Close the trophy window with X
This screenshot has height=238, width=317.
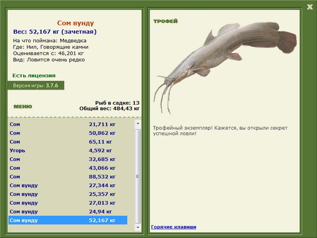(310, 7)
